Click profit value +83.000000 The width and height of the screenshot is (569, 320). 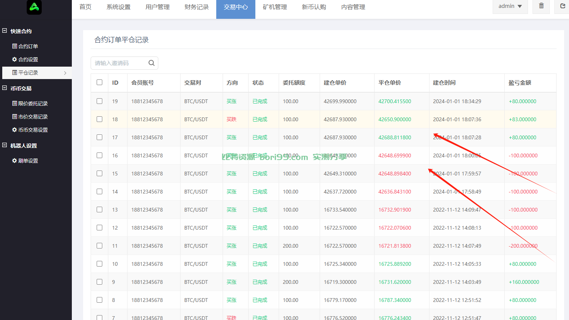522,119
